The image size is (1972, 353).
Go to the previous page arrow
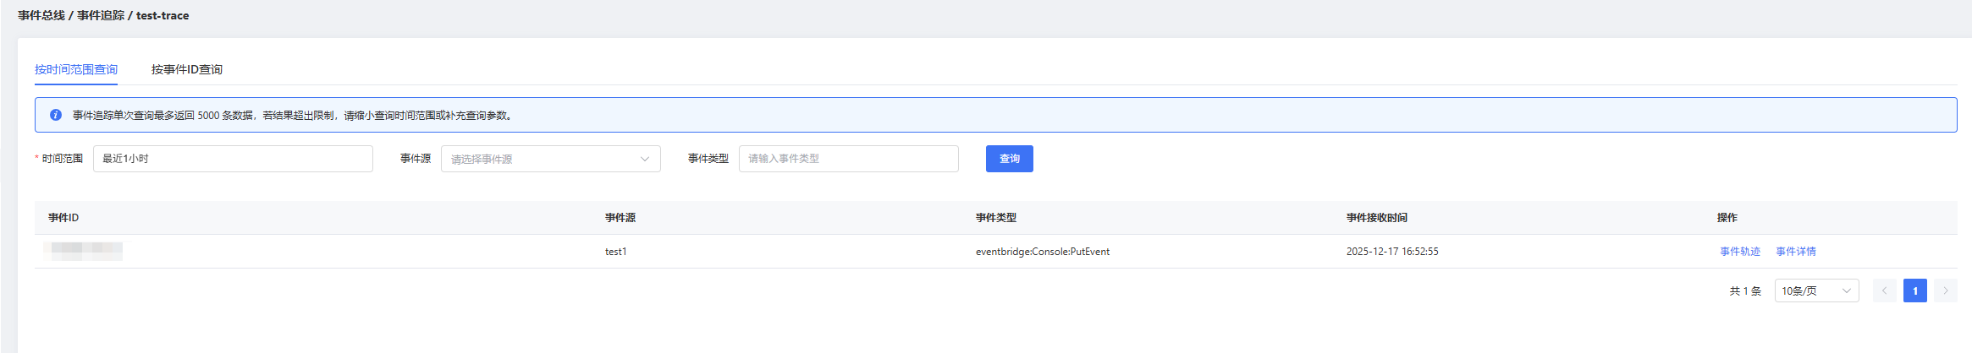tap(1884, 291)
